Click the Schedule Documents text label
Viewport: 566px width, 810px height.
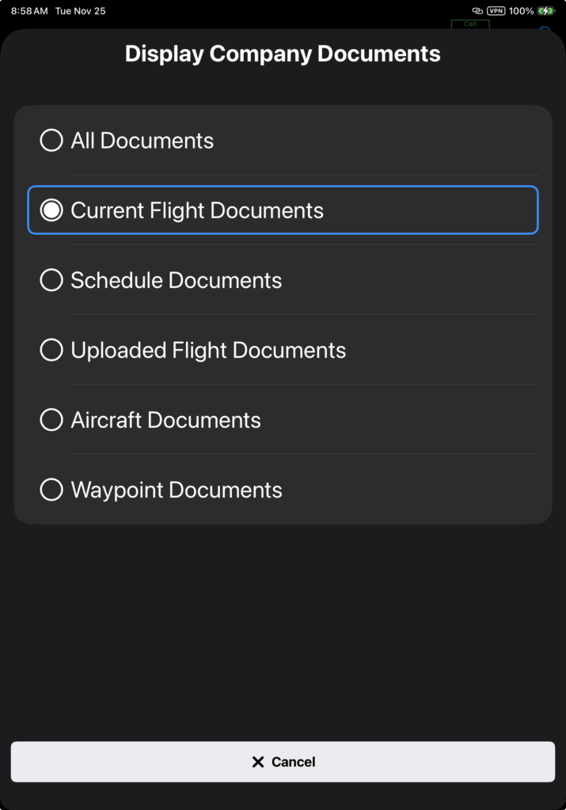[177, 280]
